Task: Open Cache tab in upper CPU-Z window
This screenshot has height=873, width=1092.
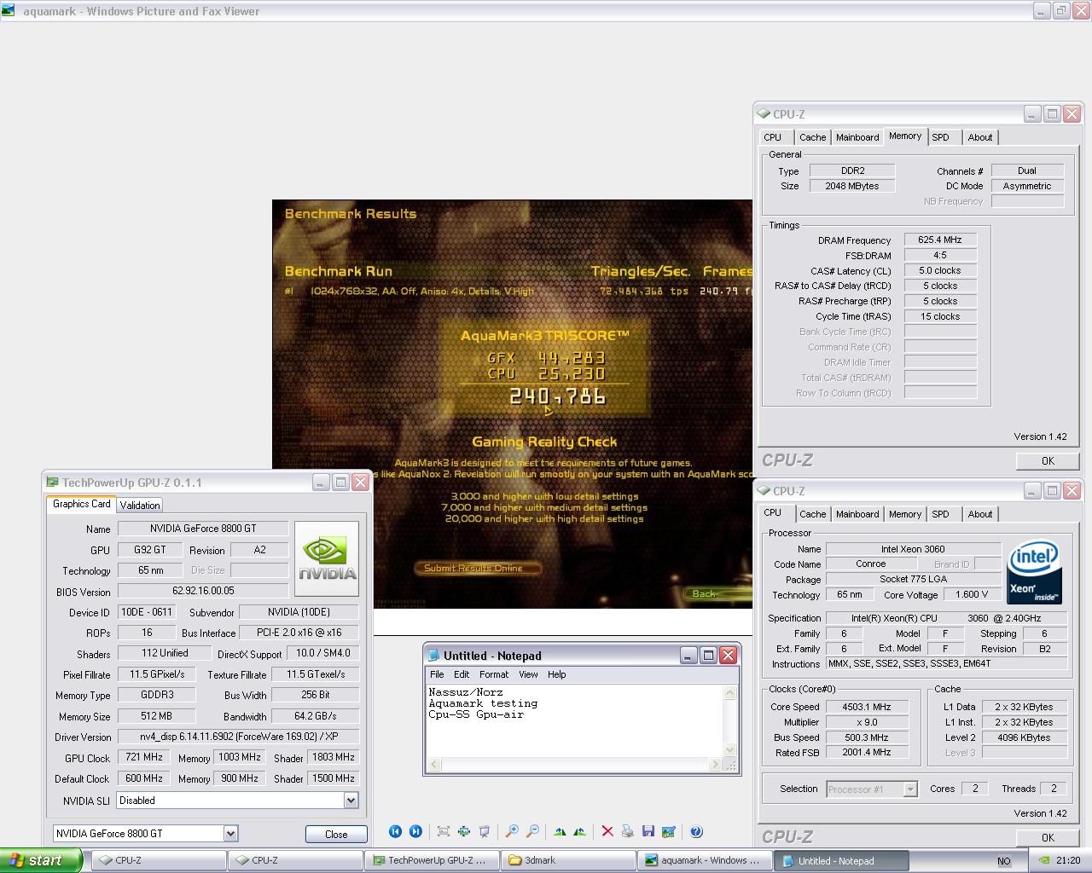Action: [812, 137]
